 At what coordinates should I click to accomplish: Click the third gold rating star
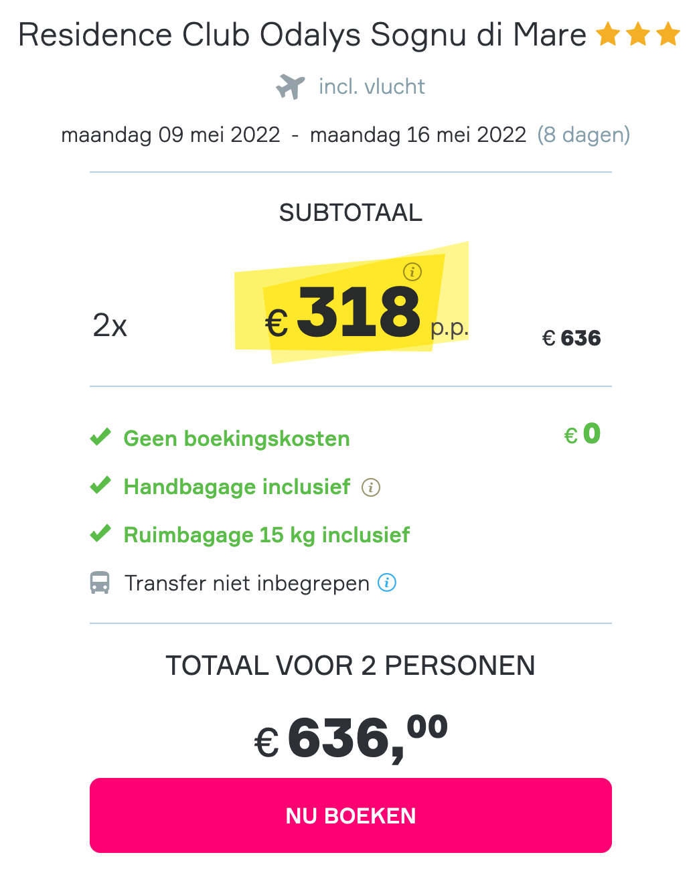[x=668, y=34]
